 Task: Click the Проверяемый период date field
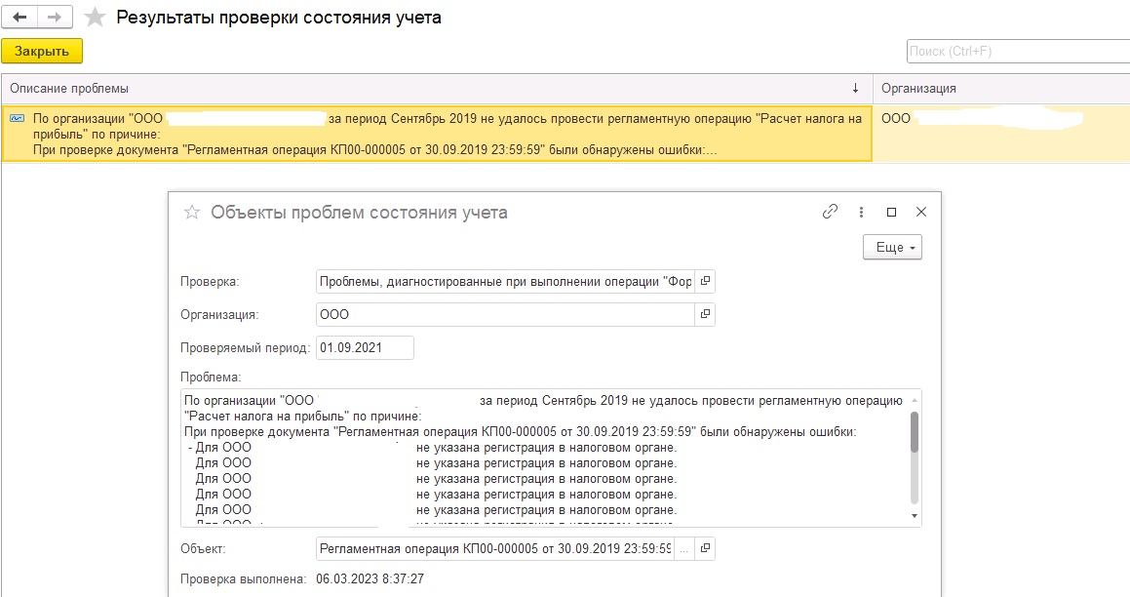(x=365, y=347)
